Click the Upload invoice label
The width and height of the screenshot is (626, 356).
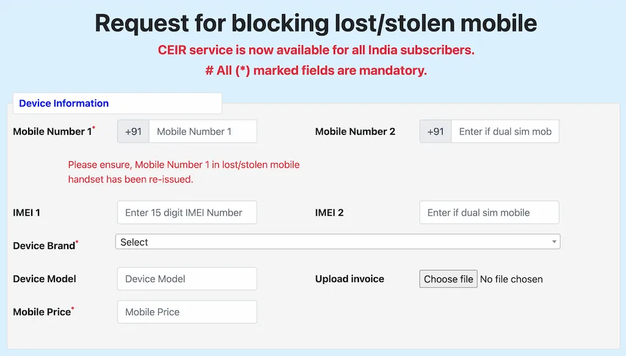point(350,278)
